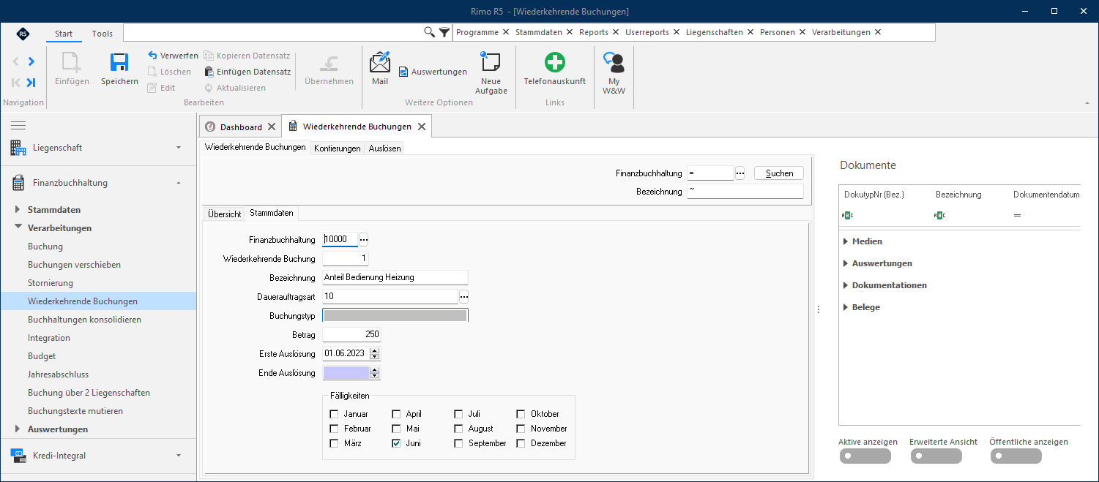Screen dimensions: 1099x482
Task: Open My W&W icon
Action: pyautogui.click(x=614, y=63)
